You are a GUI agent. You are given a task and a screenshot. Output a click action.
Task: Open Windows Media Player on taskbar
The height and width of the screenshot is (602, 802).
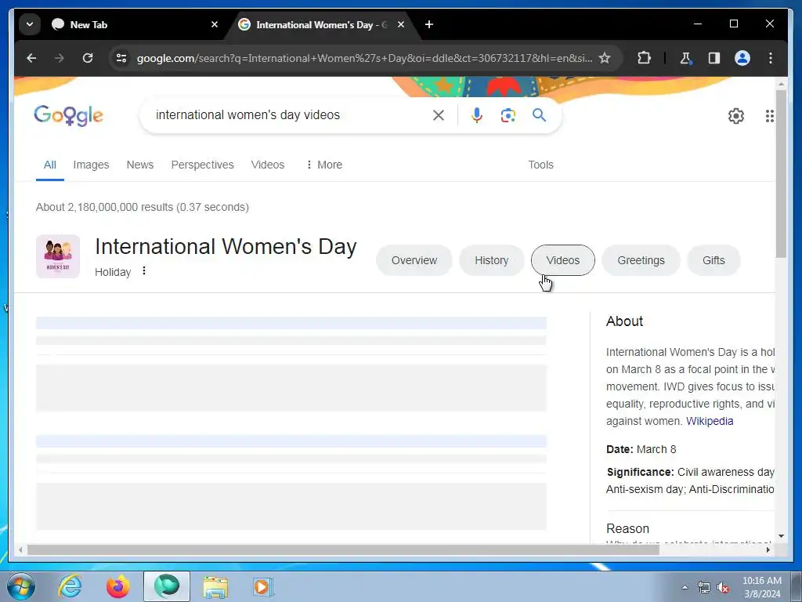pyautogui.click(x=263, y=586)
